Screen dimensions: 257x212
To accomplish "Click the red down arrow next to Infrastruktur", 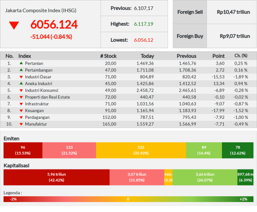I will click(x=21, y=104).
